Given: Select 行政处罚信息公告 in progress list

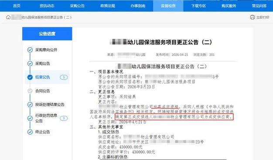Looking at the screenshot, I should click(46, 118).
